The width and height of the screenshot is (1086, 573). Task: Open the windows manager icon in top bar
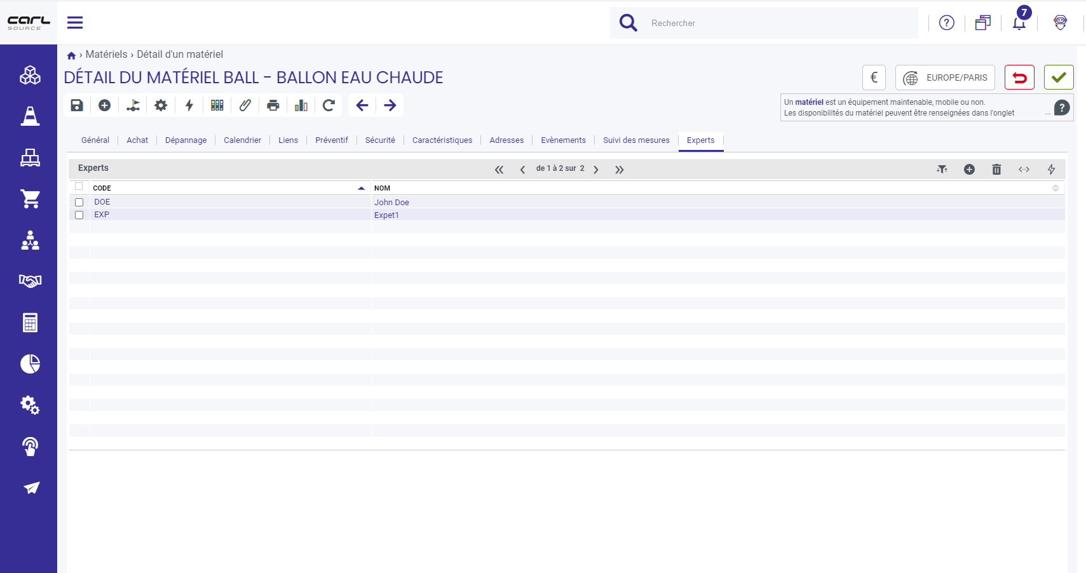coord(982,23)
